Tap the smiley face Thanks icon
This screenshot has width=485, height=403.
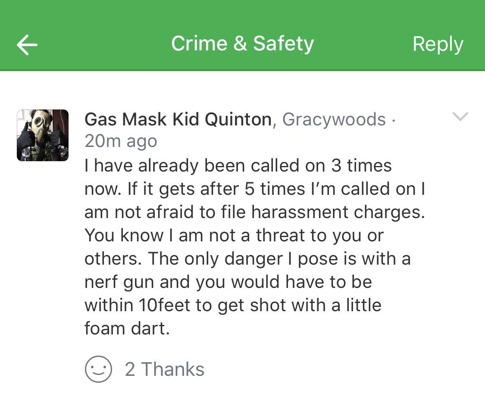point(98,369)
